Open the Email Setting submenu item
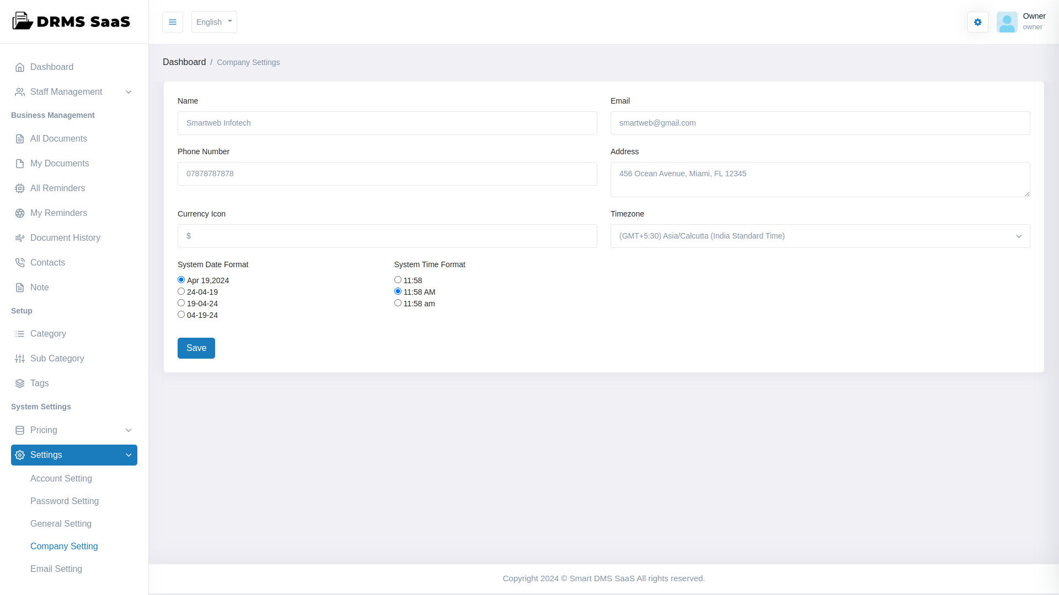Viewport: 1059px width, 595px height. [56, 569]
